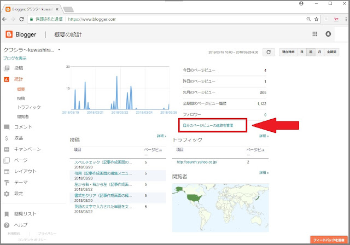Open テーマ theme section

[21, 183]
